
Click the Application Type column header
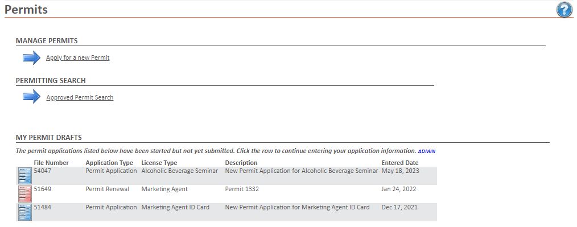point(109,163)
